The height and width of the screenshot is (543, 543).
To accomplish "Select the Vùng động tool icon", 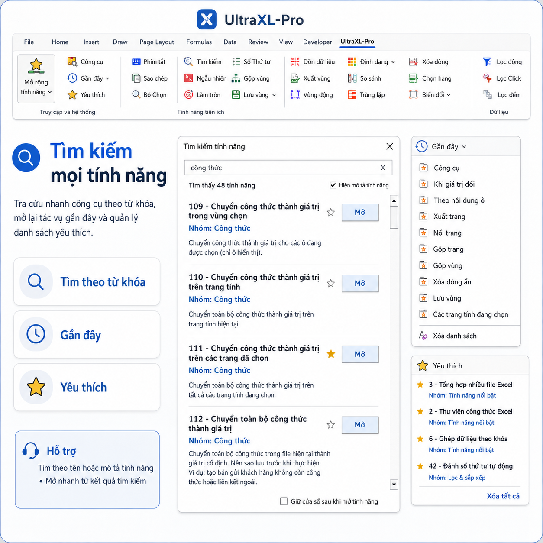I will pos(295,94).
